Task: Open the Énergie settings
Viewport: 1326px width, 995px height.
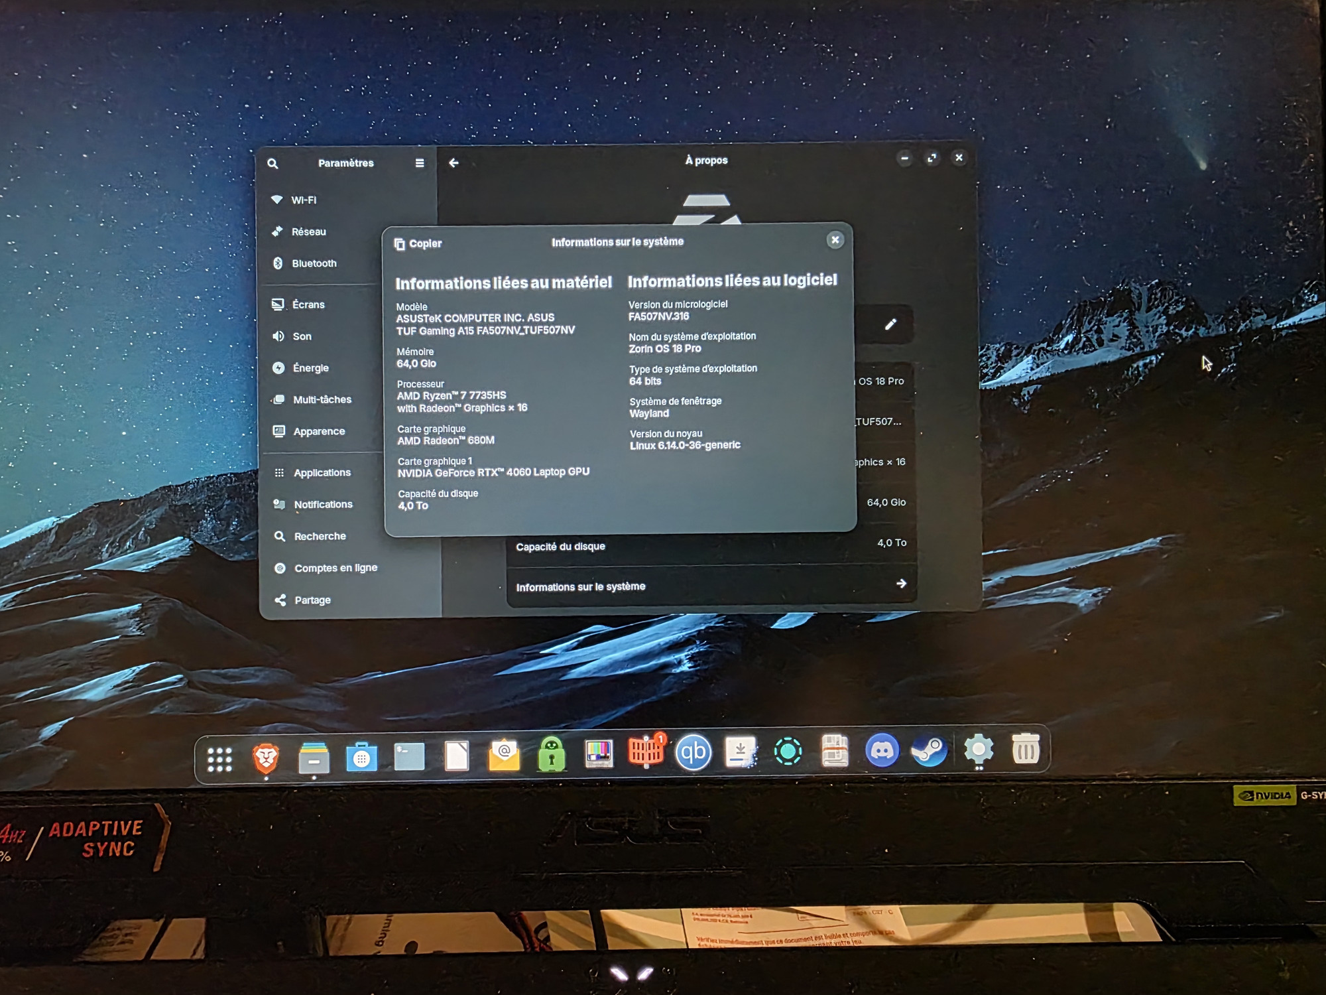Action: [310, 368]
